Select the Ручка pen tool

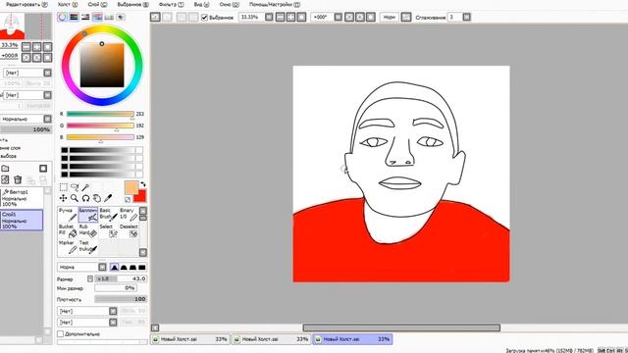click(68, 214)
